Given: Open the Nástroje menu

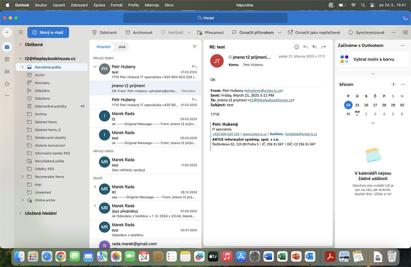Looking at the screenshot, I should (x=153, y=5).
